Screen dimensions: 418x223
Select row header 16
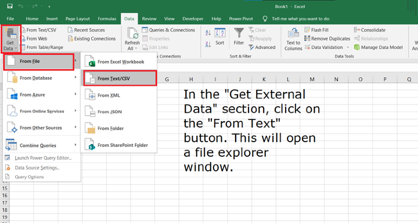point(5,196)
